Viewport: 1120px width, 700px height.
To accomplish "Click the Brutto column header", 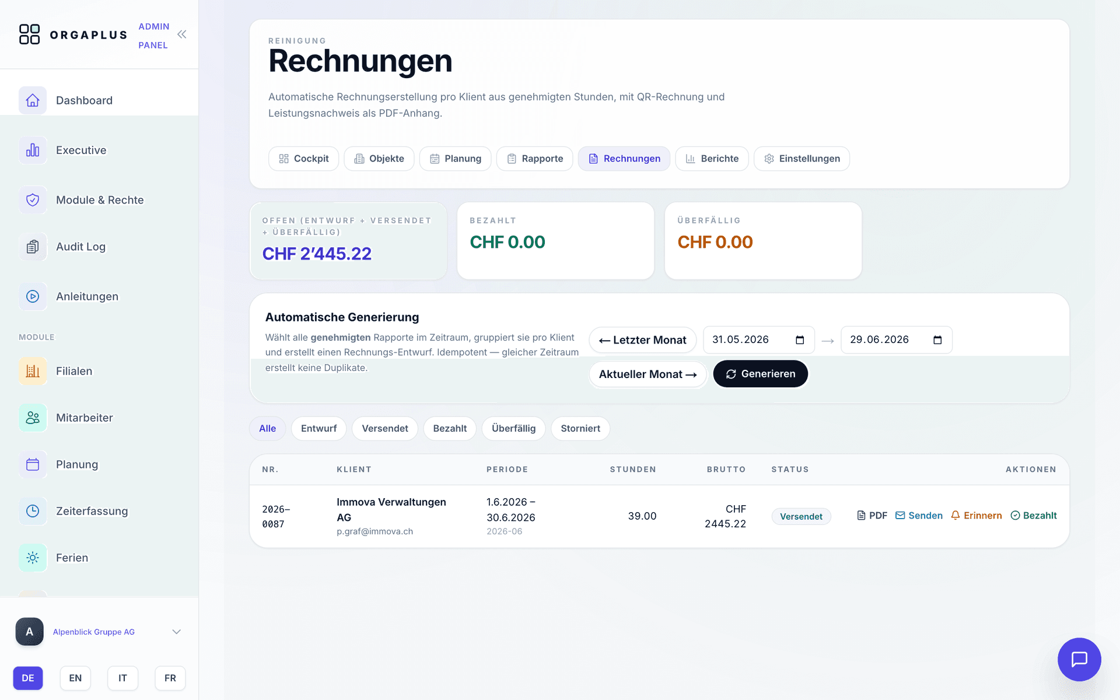I will point(726,470).
